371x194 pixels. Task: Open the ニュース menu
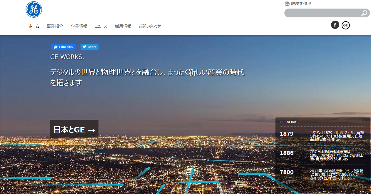click(101, 26)
